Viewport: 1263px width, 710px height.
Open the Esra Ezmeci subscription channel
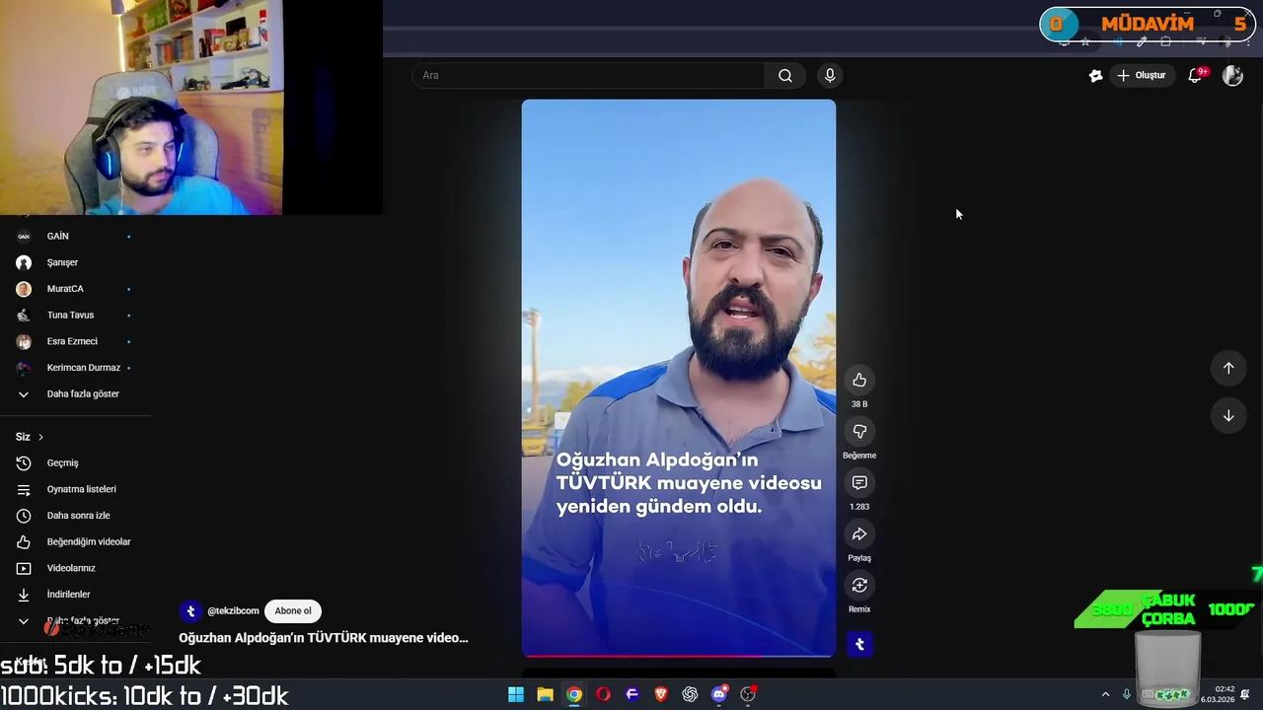click(x=74, y=341)
